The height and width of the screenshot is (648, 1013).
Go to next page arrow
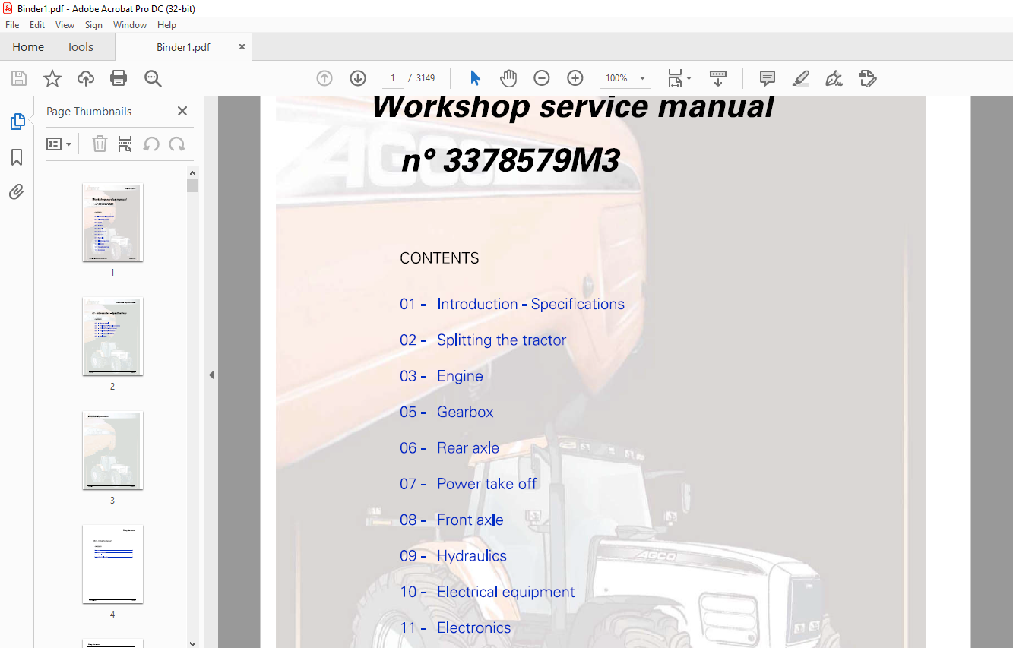[x=358, y=78]
